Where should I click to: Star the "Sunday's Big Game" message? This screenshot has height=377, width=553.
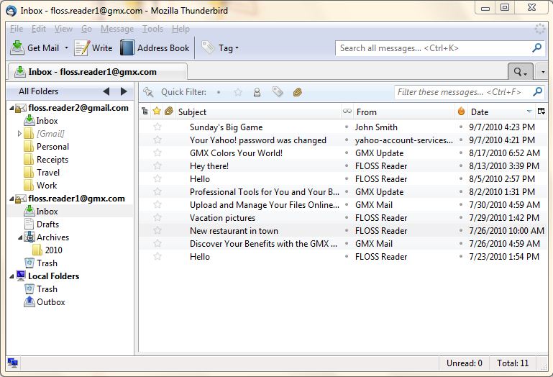(x=157, y=127)
